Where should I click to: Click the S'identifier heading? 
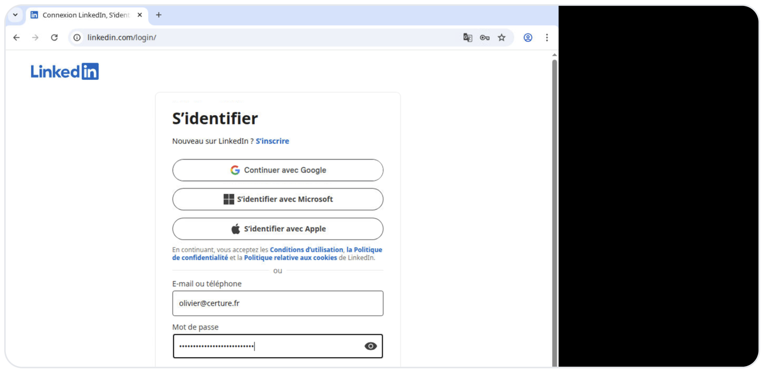click(x=215, y=119)
